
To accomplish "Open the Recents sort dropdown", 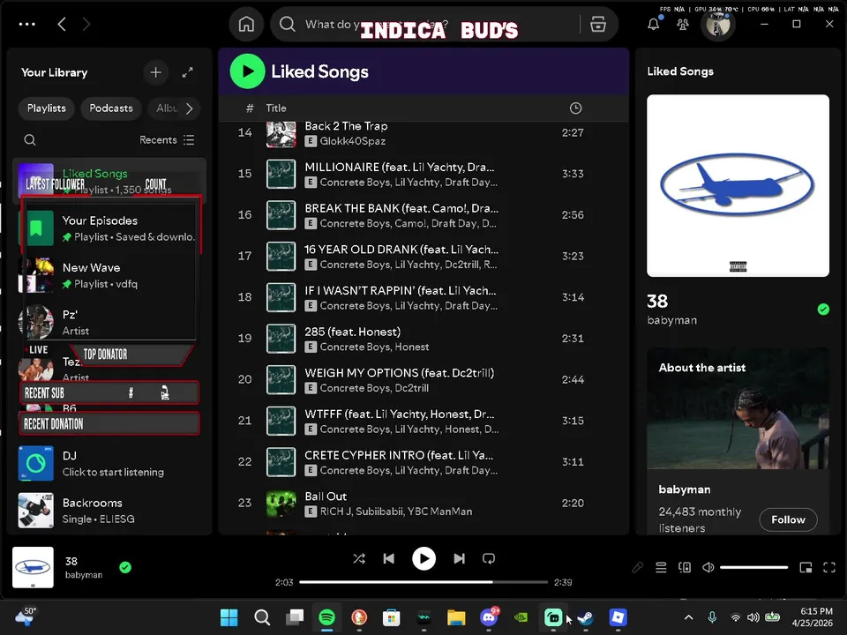I will coord(167,140).
